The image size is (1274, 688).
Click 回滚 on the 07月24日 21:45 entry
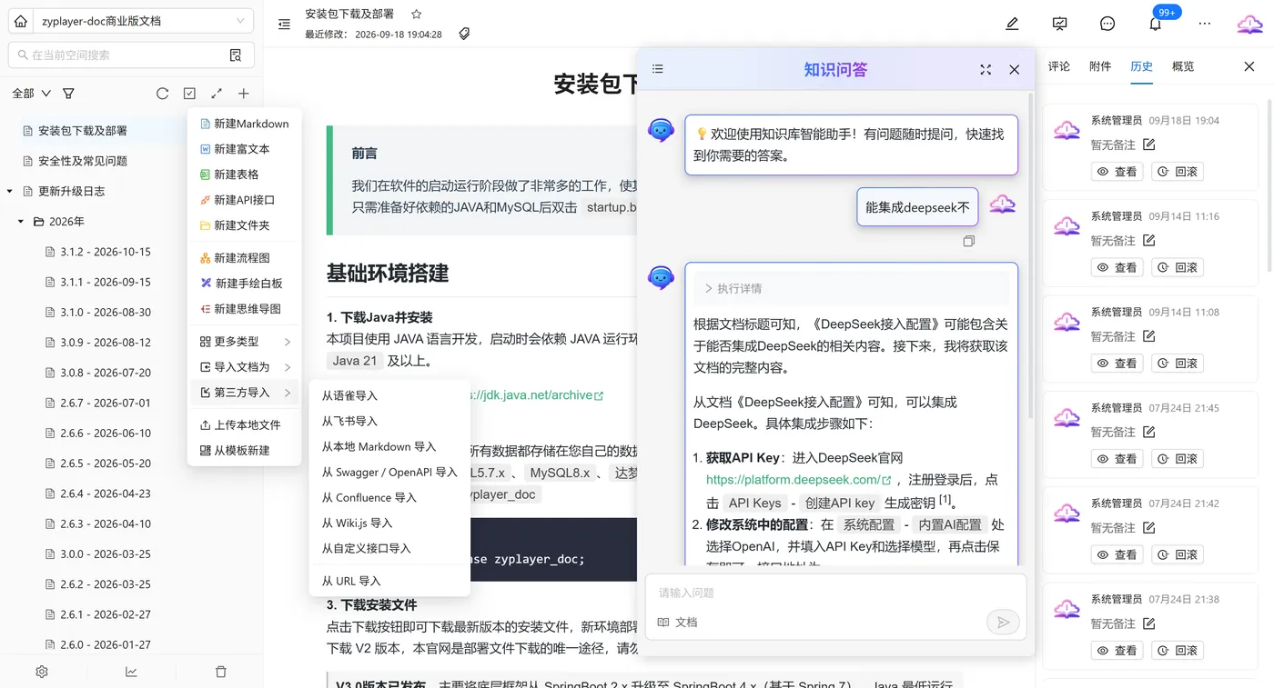coord(1178,459)
